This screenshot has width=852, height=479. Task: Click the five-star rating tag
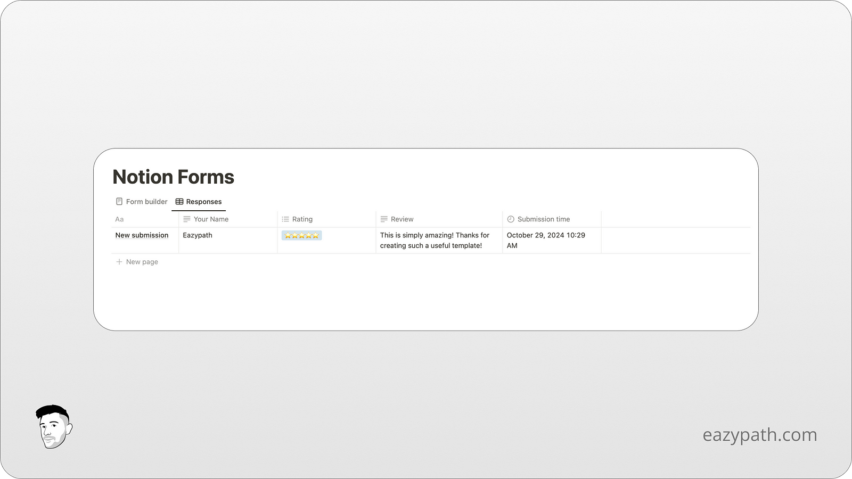tap(301, 235)
